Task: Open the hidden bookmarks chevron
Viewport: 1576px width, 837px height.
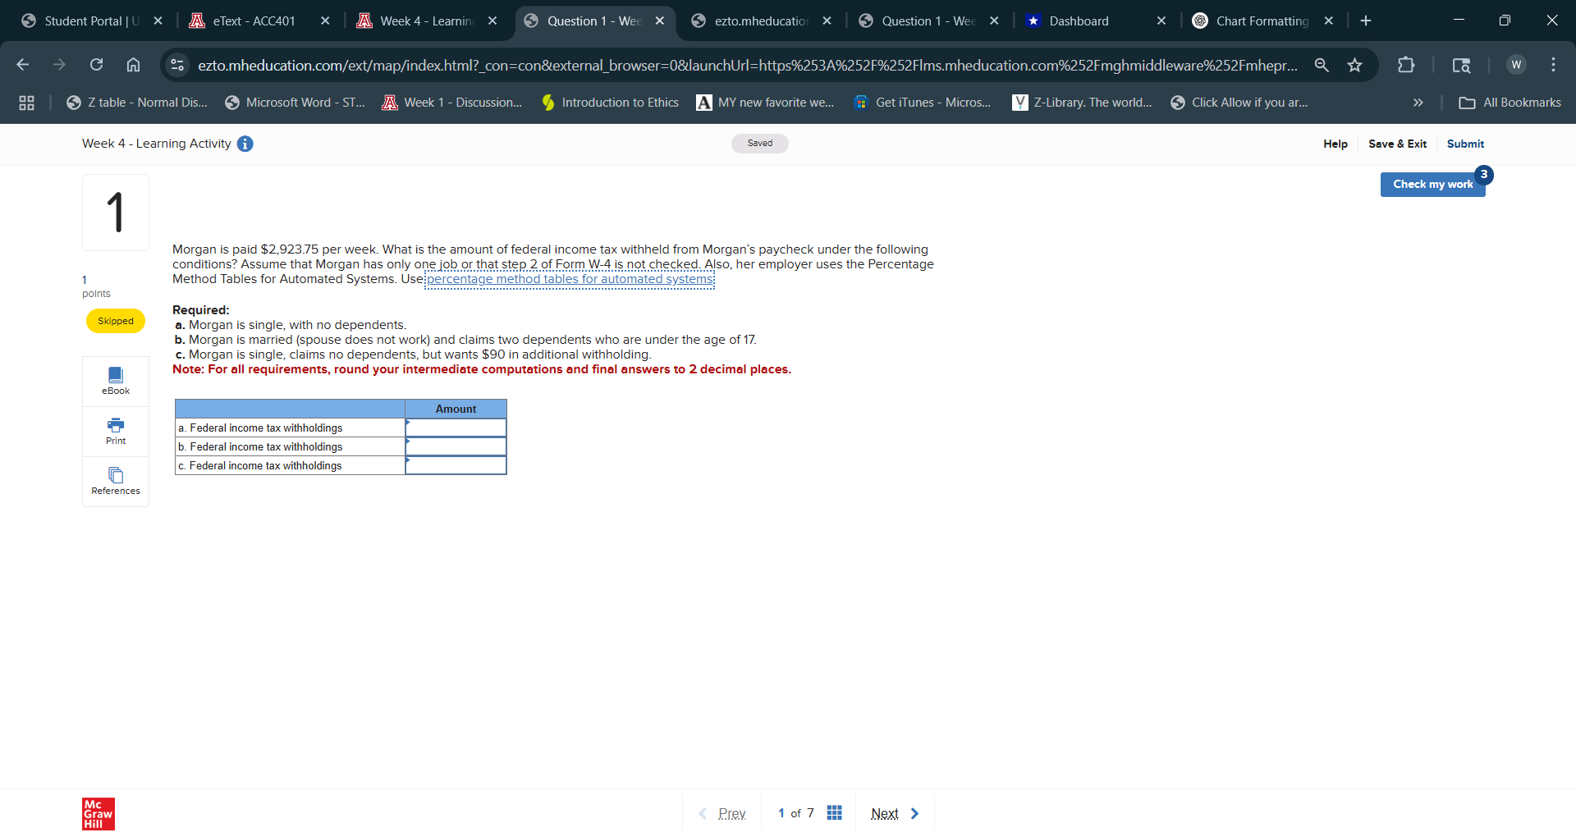Action: pyautogui.click(x=1418, y=102)
